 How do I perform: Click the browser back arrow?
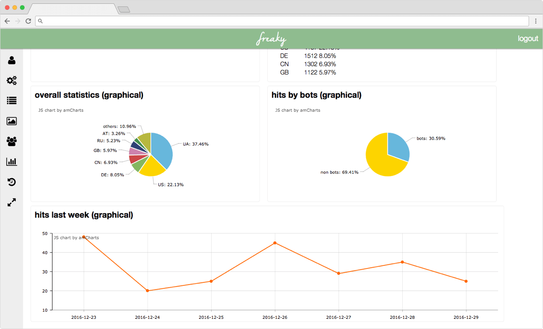(x=7, y=21)
